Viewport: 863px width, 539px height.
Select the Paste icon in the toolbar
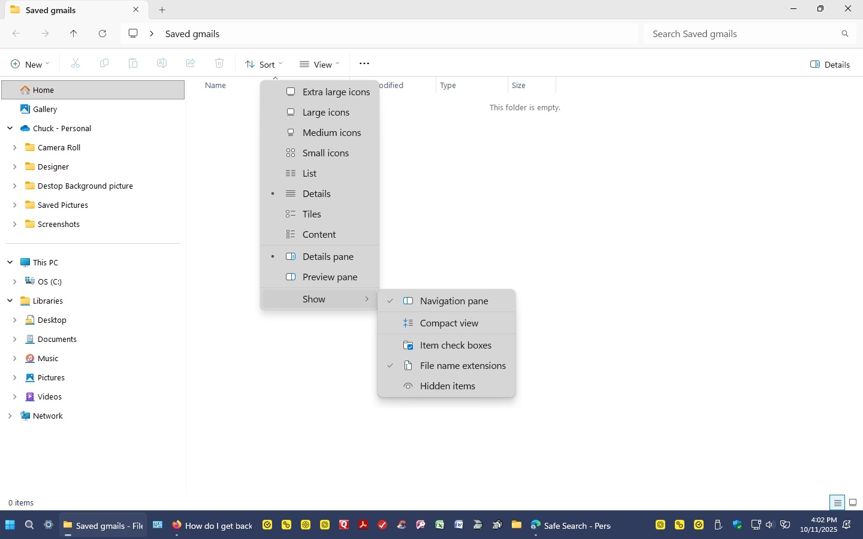point(133,63)
